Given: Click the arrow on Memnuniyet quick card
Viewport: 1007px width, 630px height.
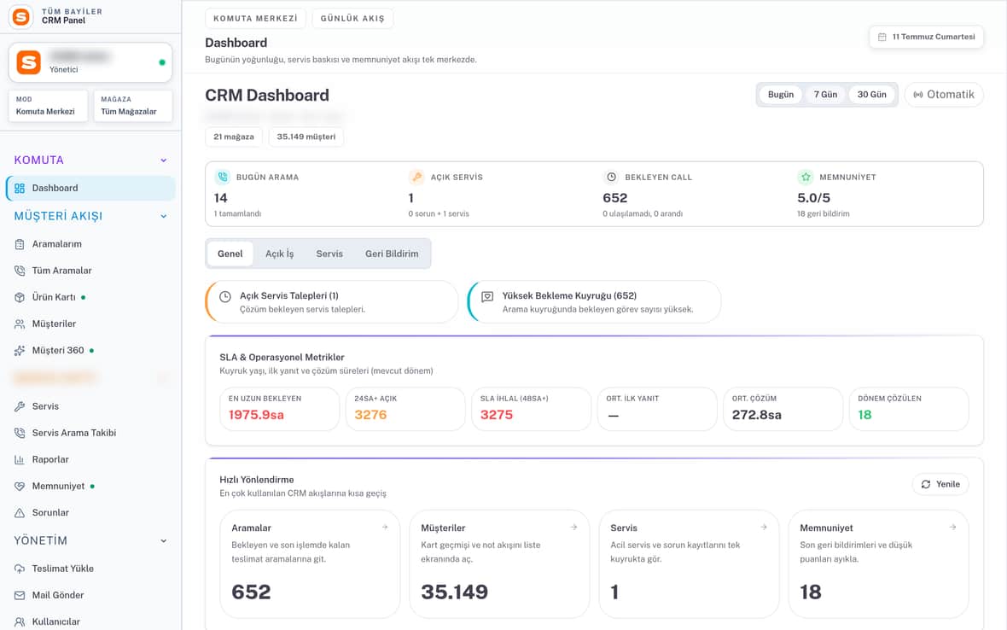Looking at the screenshot, I should (952, 528).
